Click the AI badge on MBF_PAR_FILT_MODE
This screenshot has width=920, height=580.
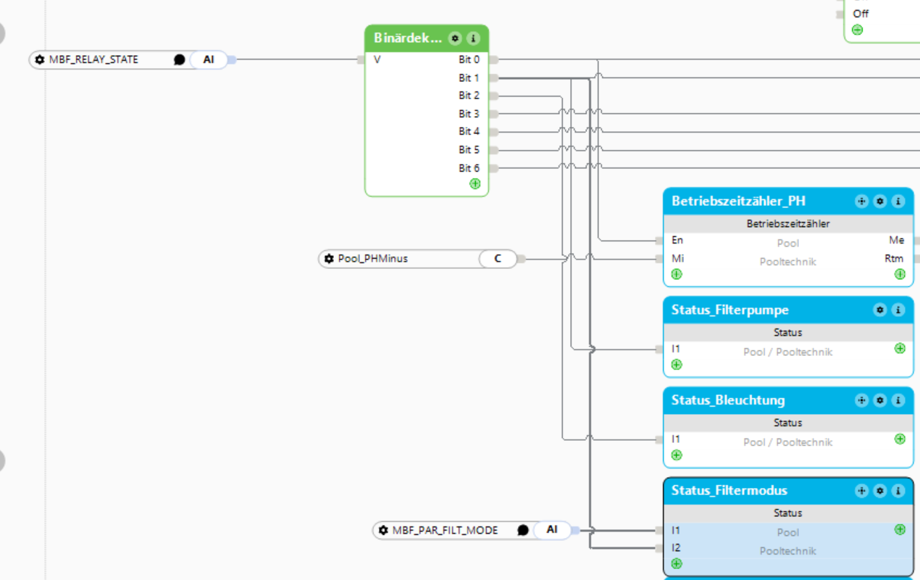point(552,530)
